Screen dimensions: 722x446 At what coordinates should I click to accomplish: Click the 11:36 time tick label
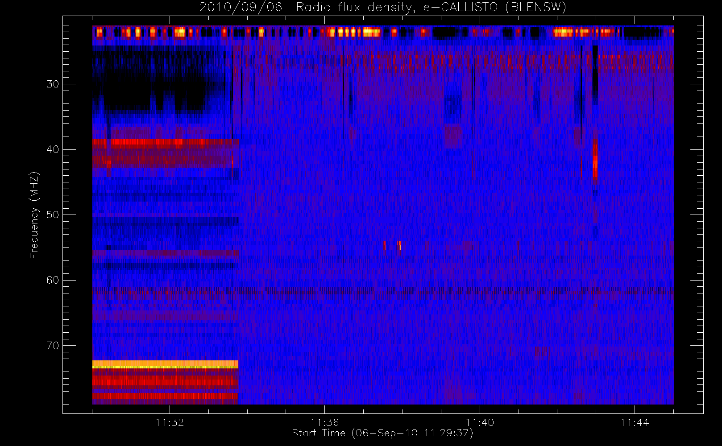pos(324,422)
